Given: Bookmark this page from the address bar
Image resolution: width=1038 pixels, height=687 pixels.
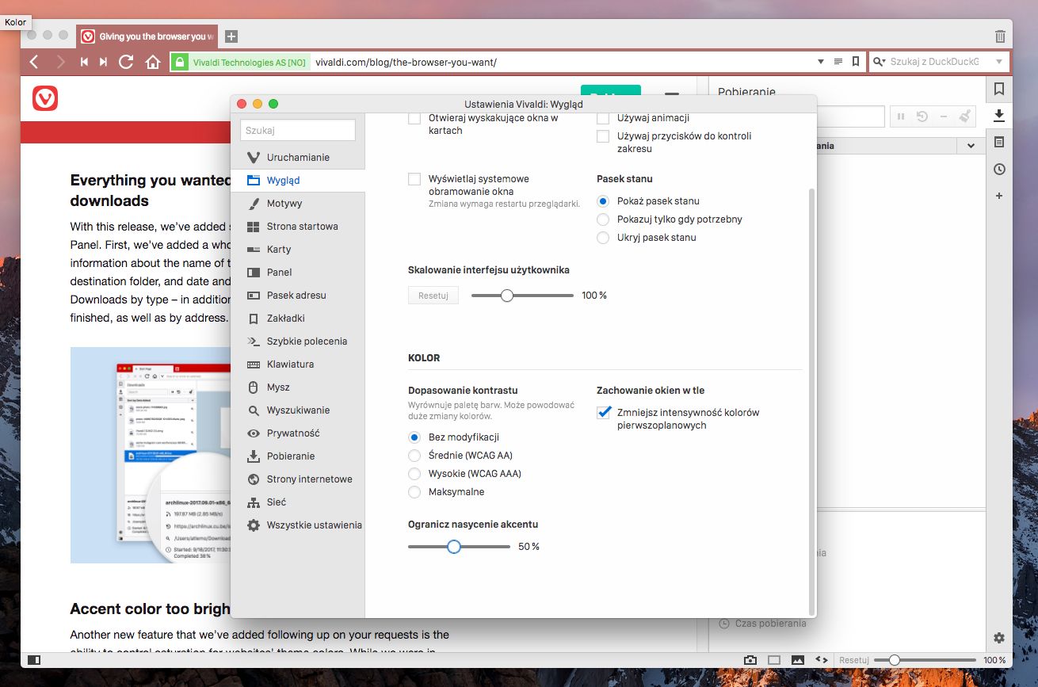Looking at the screenshot, I should coord(856,62).
